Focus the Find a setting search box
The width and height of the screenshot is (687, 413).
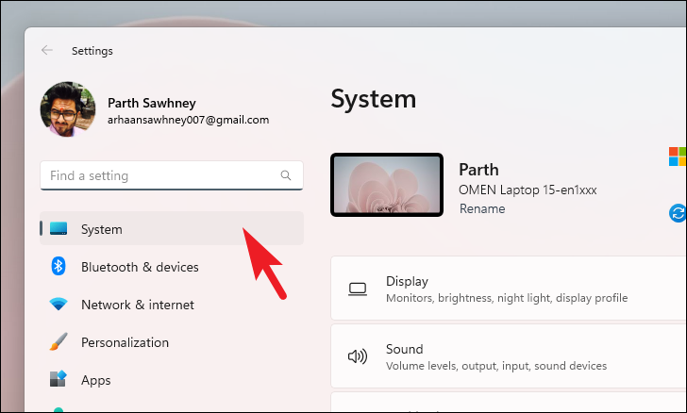[172, 175]
